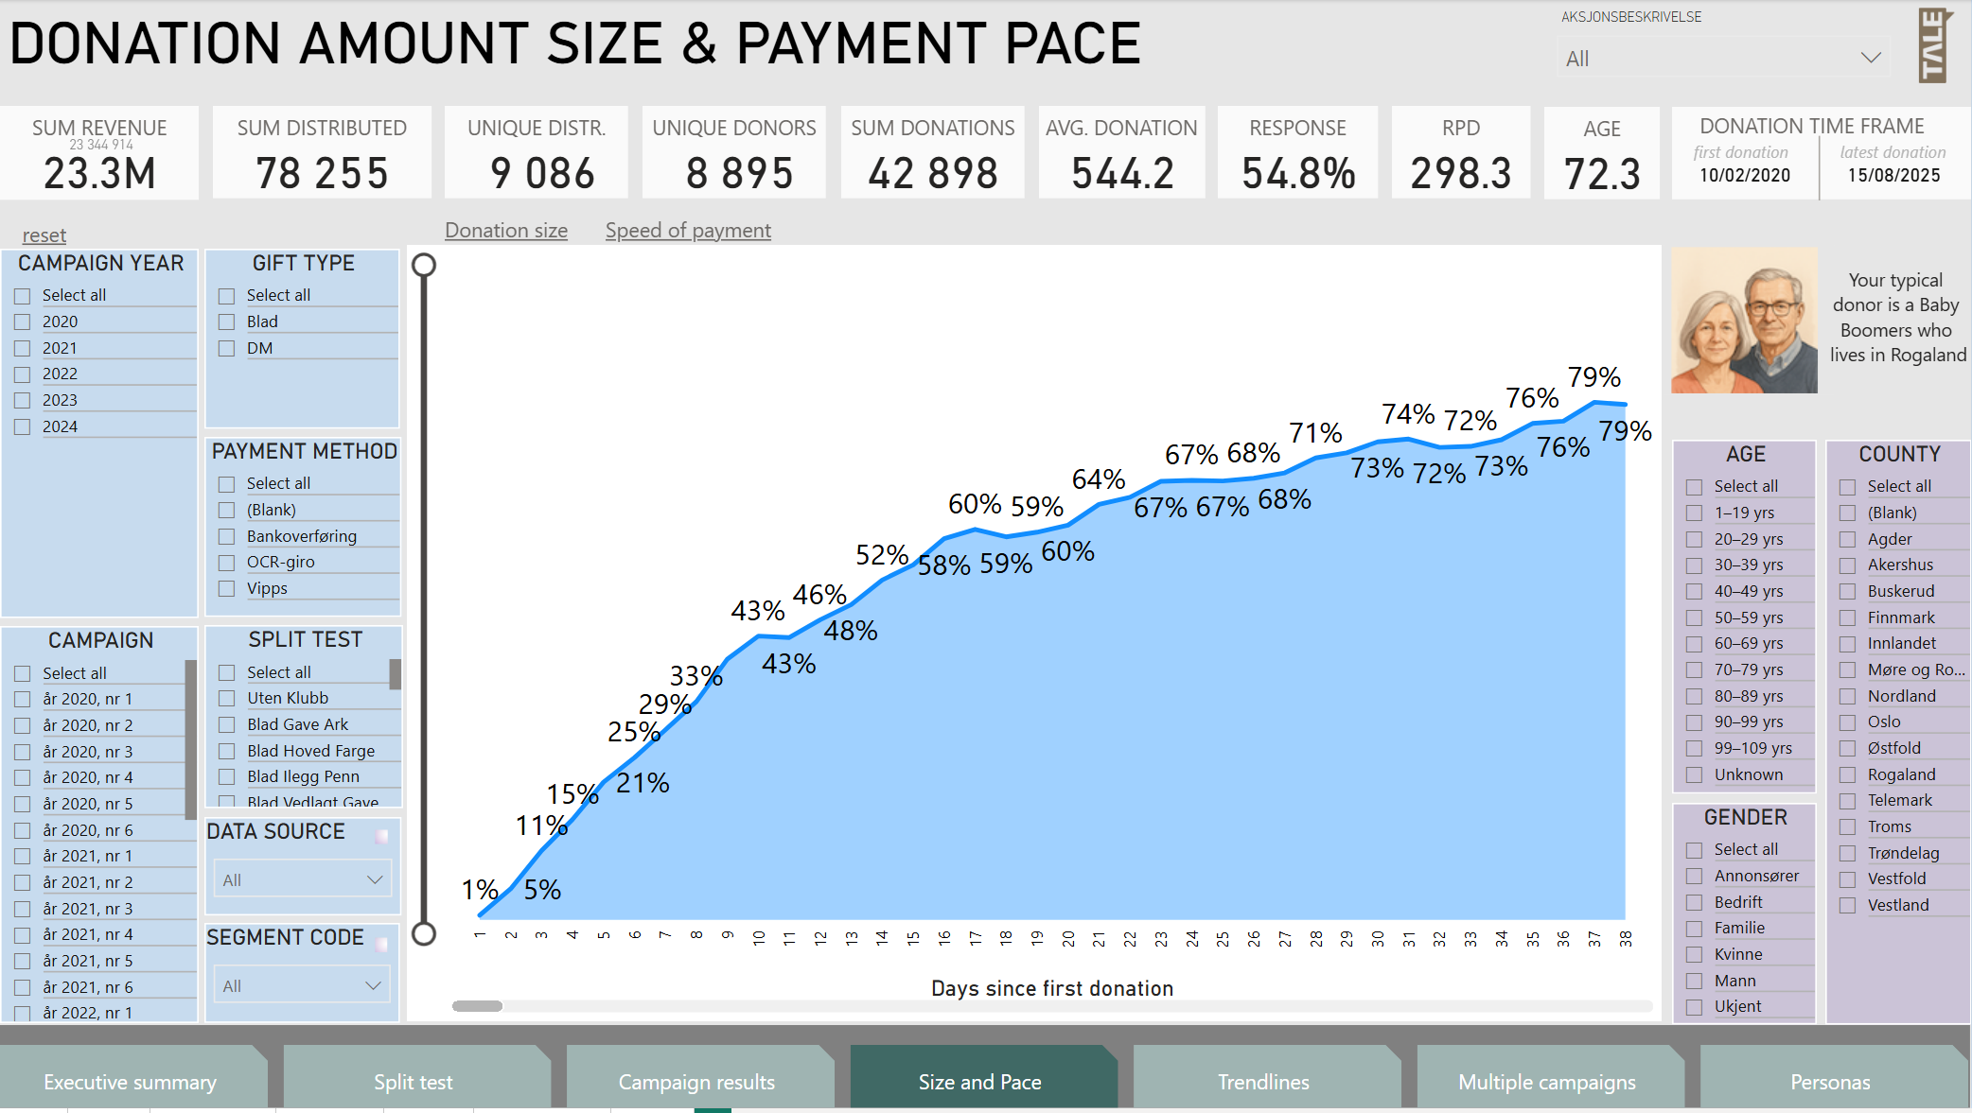Click the top handle of vertical slider

click(424, 265)
